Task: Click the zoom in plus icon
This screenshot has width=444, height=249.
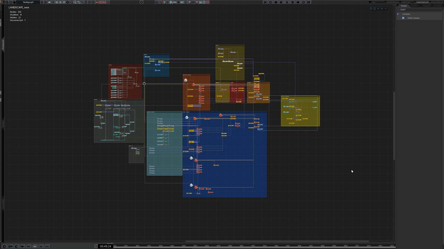Action: pos(382,9)
